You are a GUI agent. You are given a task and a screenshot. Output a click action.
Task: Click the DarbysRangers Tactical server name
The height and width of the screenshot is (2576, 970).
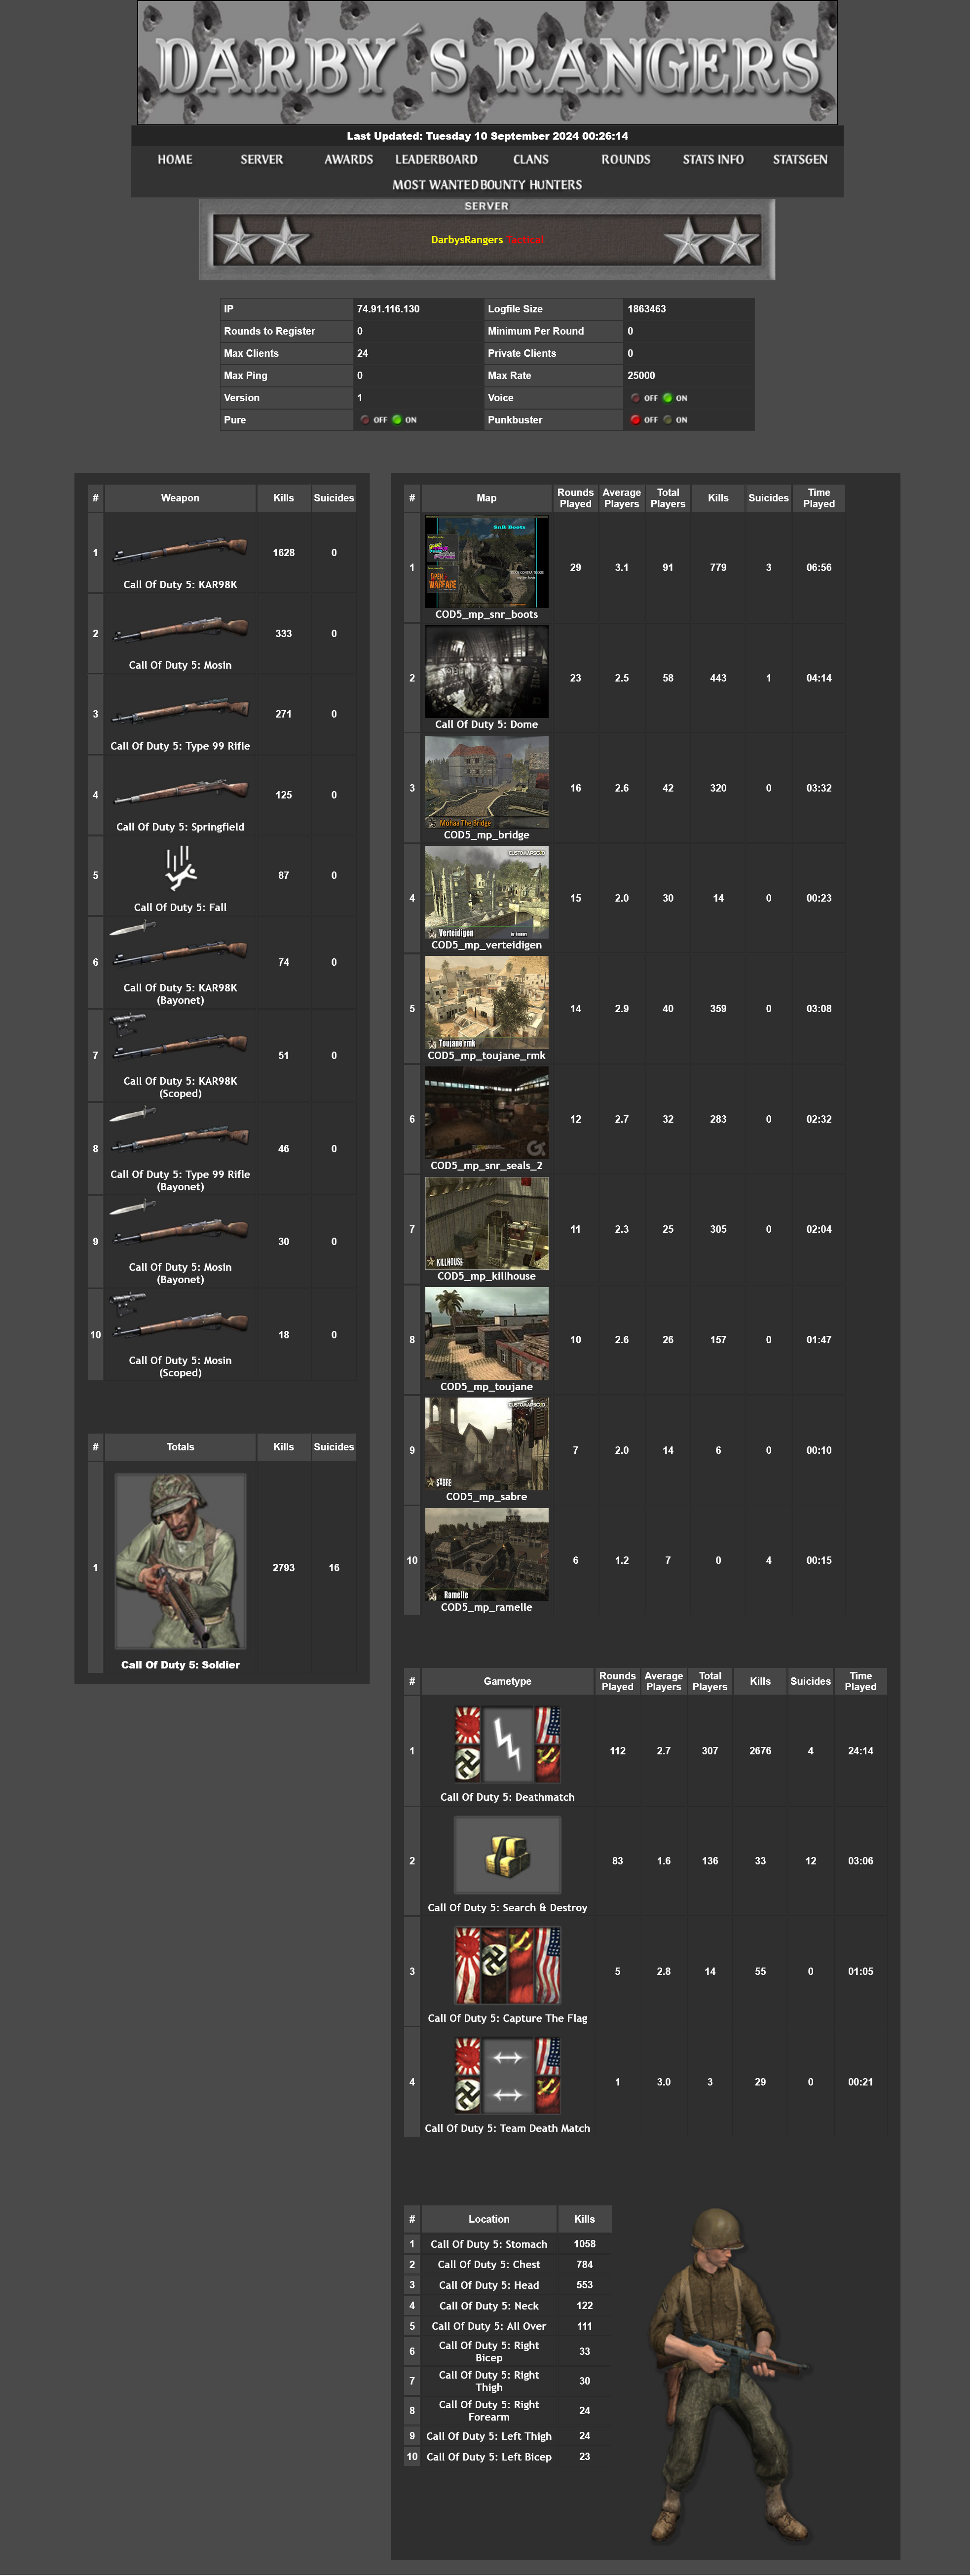487,240
